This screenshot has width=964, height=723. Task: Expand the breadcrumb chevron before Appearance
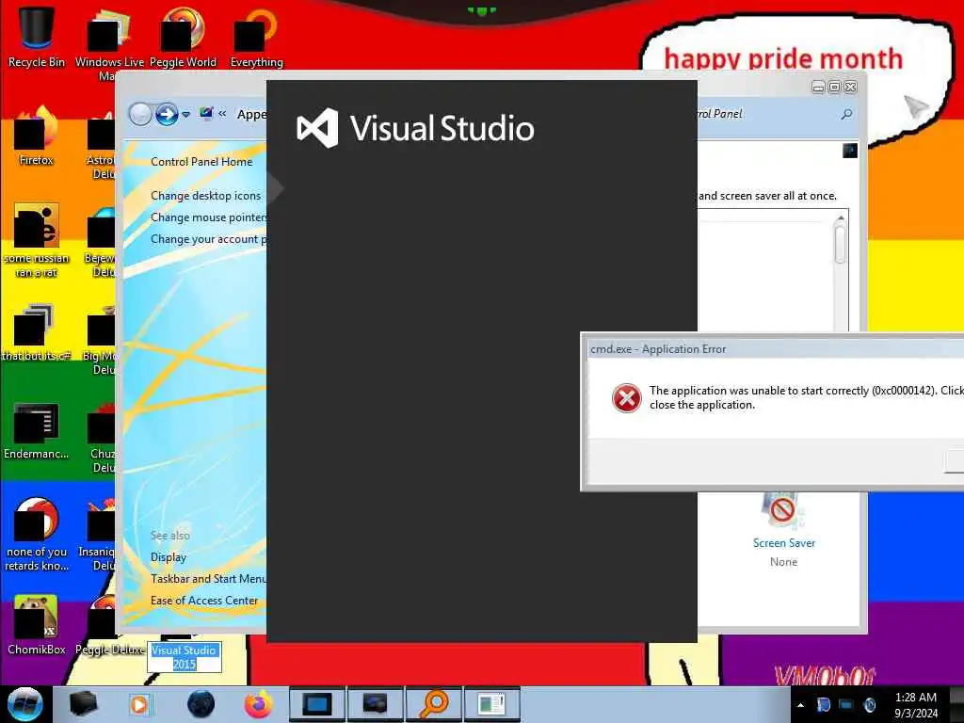point(222,114)
